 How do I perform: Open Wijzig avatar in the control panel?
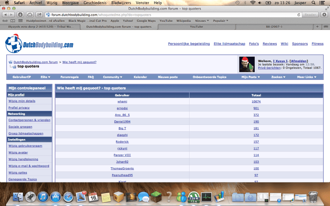tap(18, 152)
